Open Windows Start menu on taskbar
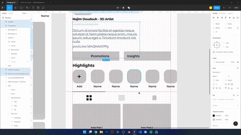The height and width of the screenshot is (135, 241). [x=84, y=132]
